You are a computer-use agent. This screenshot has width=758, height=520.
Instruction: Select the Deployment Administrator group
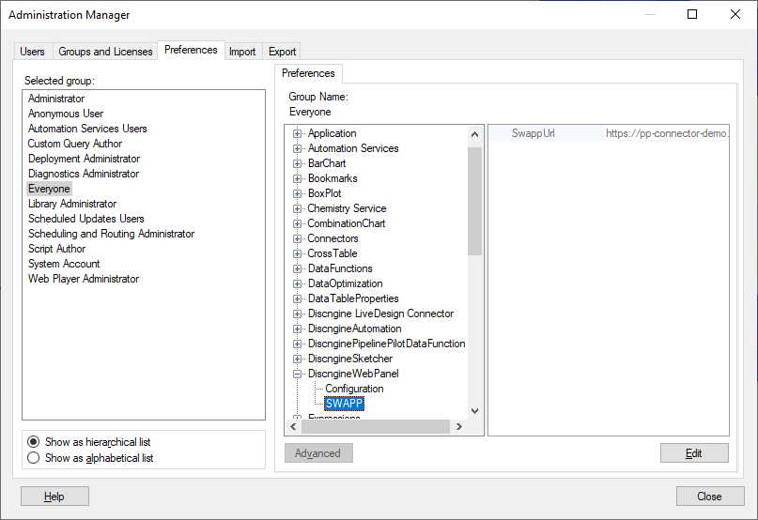[x=85, y=159]
